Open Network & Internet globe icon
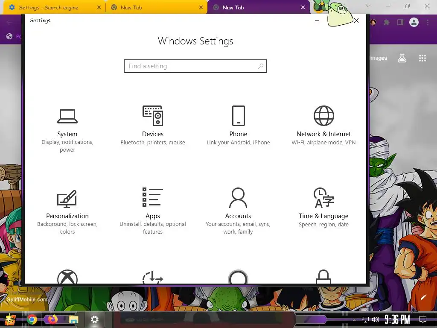Image resolution: width=437 pixels, height=328 pixels. (323, 115)
